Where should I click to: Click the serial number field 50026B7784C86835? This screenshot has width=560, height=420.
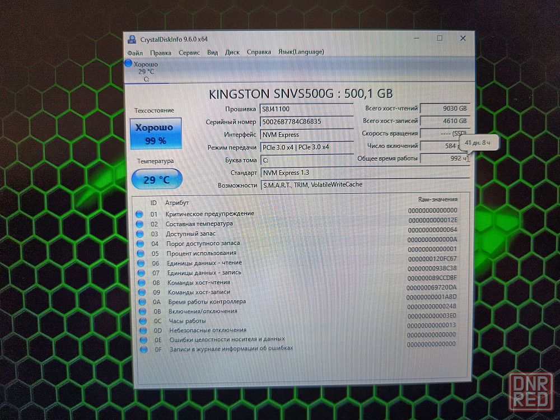[306, 122]
